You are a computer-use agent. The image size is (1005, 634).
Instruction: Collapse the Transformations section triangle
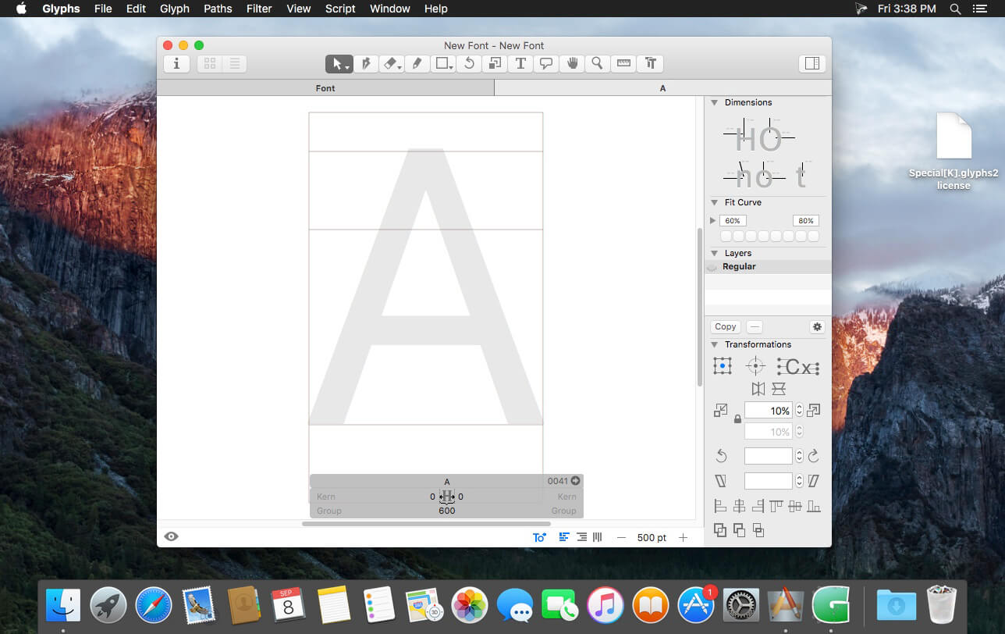(714, 345)
